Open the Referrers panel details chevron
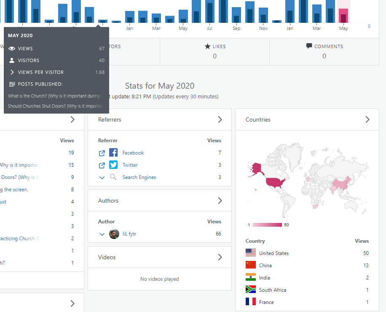Viewport: 386px width, 312px height. (x=220, y=120)
